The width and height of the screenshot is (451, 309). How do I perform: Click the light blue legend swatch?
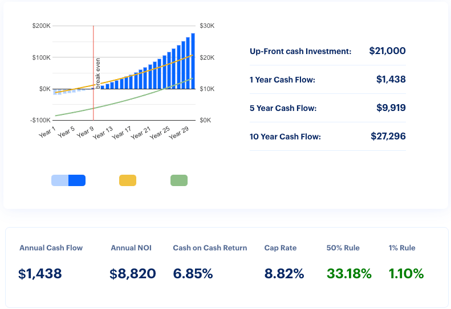[x=60, y=180]
